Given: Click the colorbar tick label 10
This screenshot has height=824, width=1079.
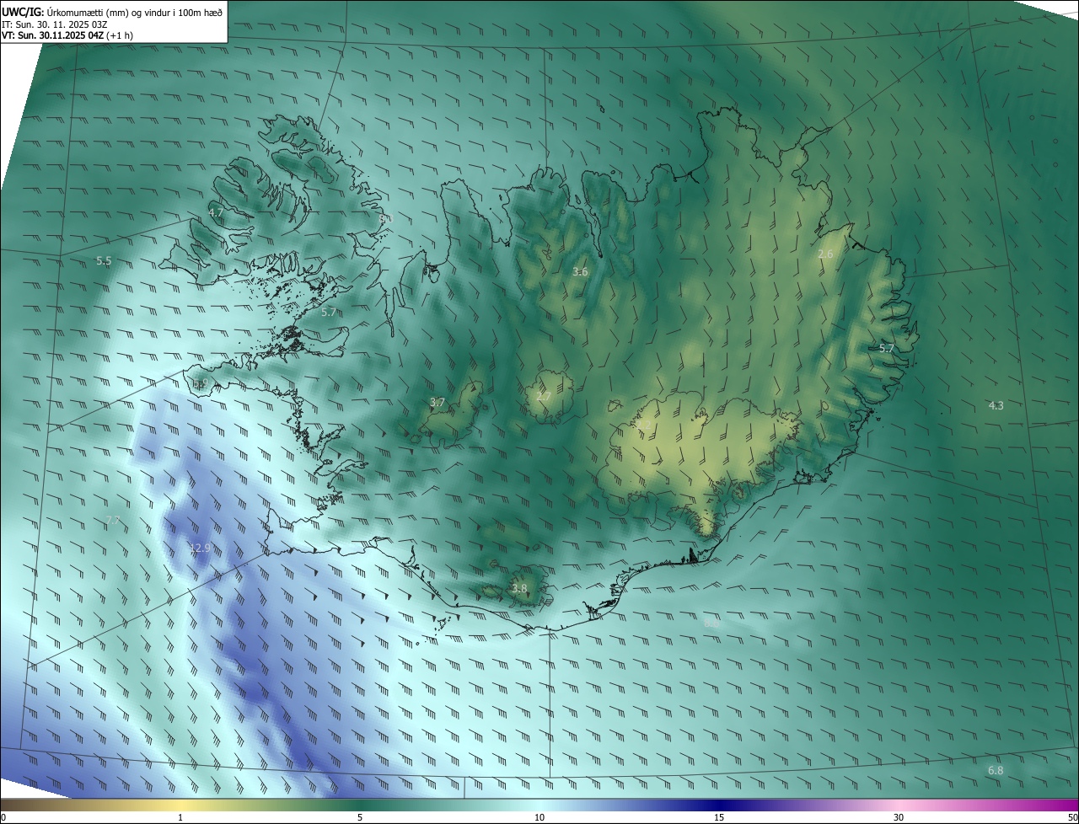Looking at the screenshot, I should pos(539,817).
